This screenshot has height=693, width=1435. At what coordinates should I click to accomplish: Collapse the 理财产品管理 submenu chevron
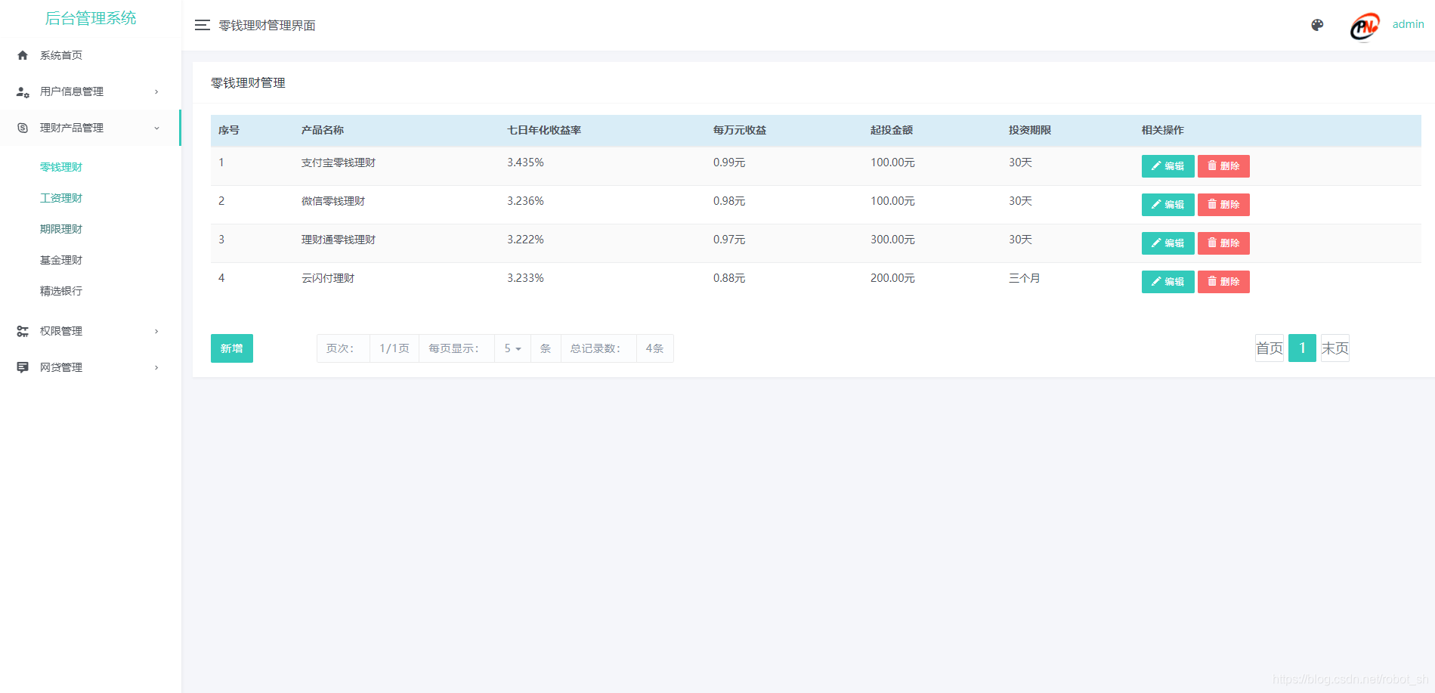[x=156, y=128]
